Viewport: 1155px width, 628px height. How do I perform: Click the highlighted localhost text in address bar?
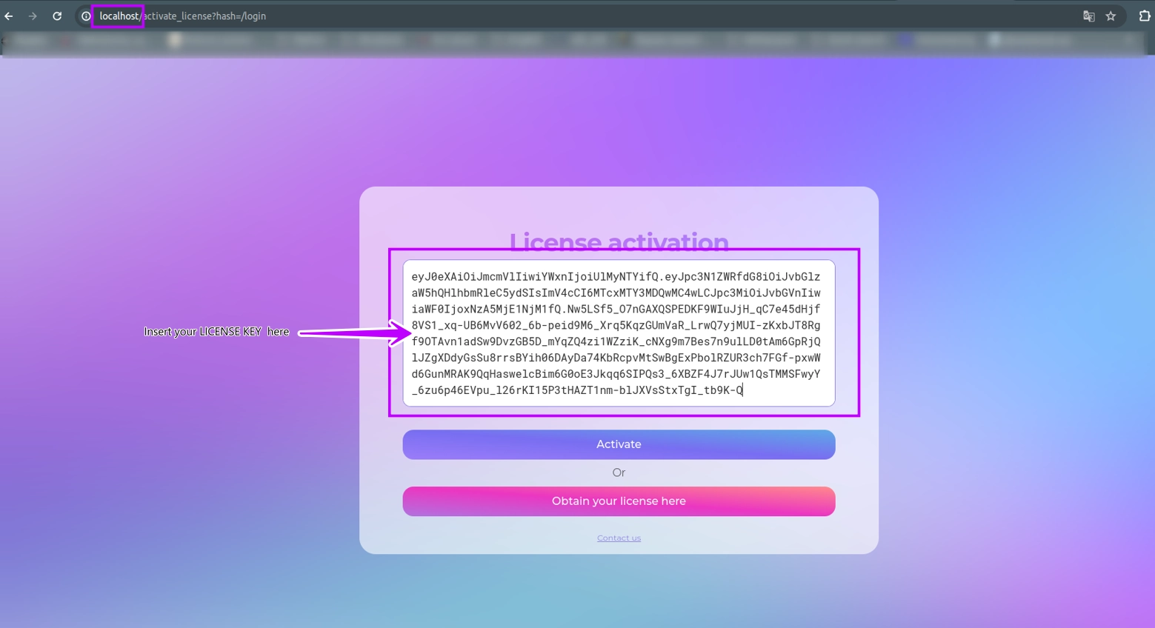[x=119, y=16]
